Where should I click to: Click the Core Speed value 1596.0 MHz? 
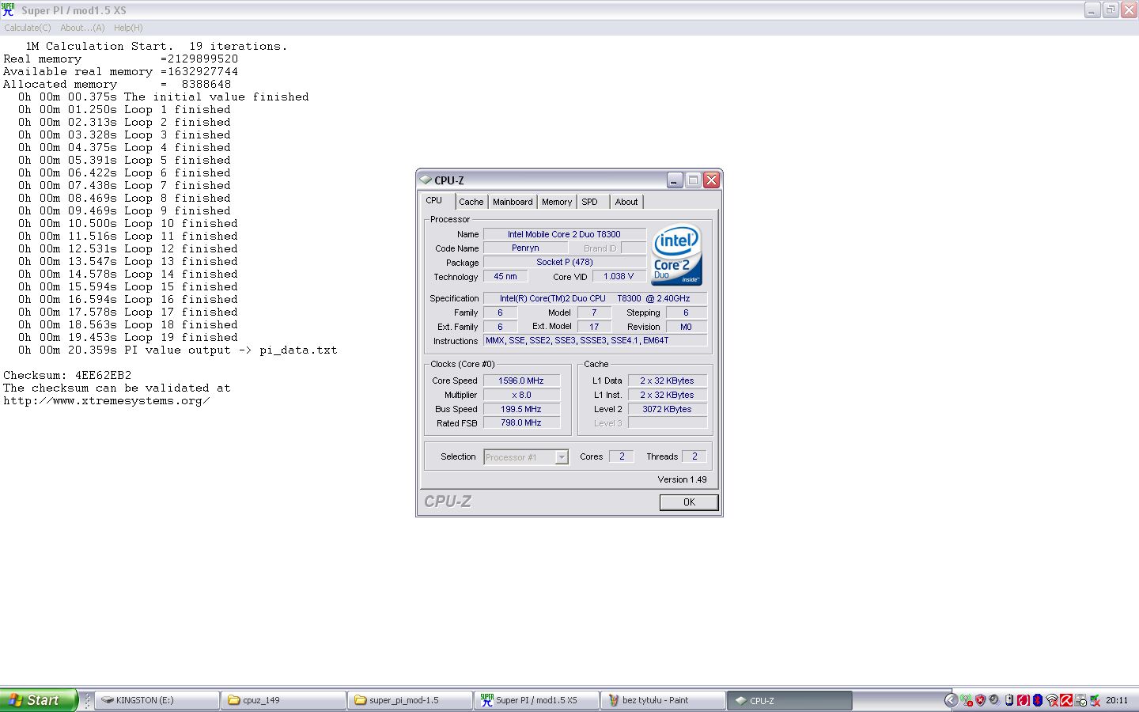coord(521,381)
